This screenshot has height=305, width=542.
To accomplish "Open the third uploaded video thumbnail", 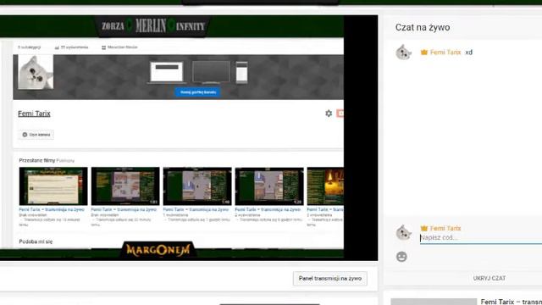I will 197,186.
